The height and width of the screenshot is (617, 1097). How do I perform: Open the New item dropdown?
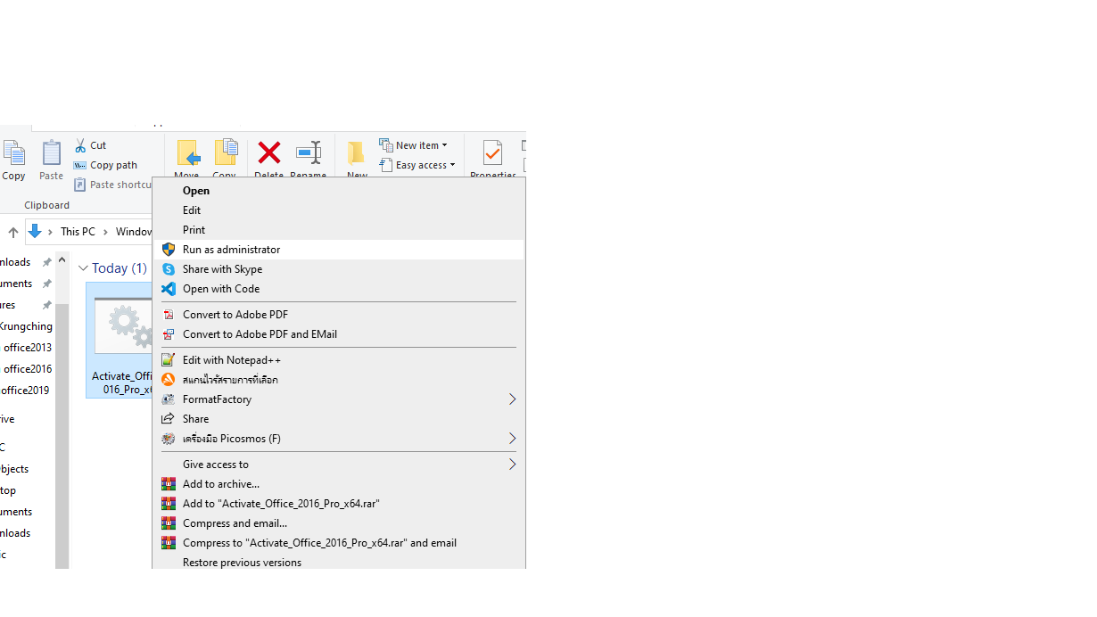point(413,145)
